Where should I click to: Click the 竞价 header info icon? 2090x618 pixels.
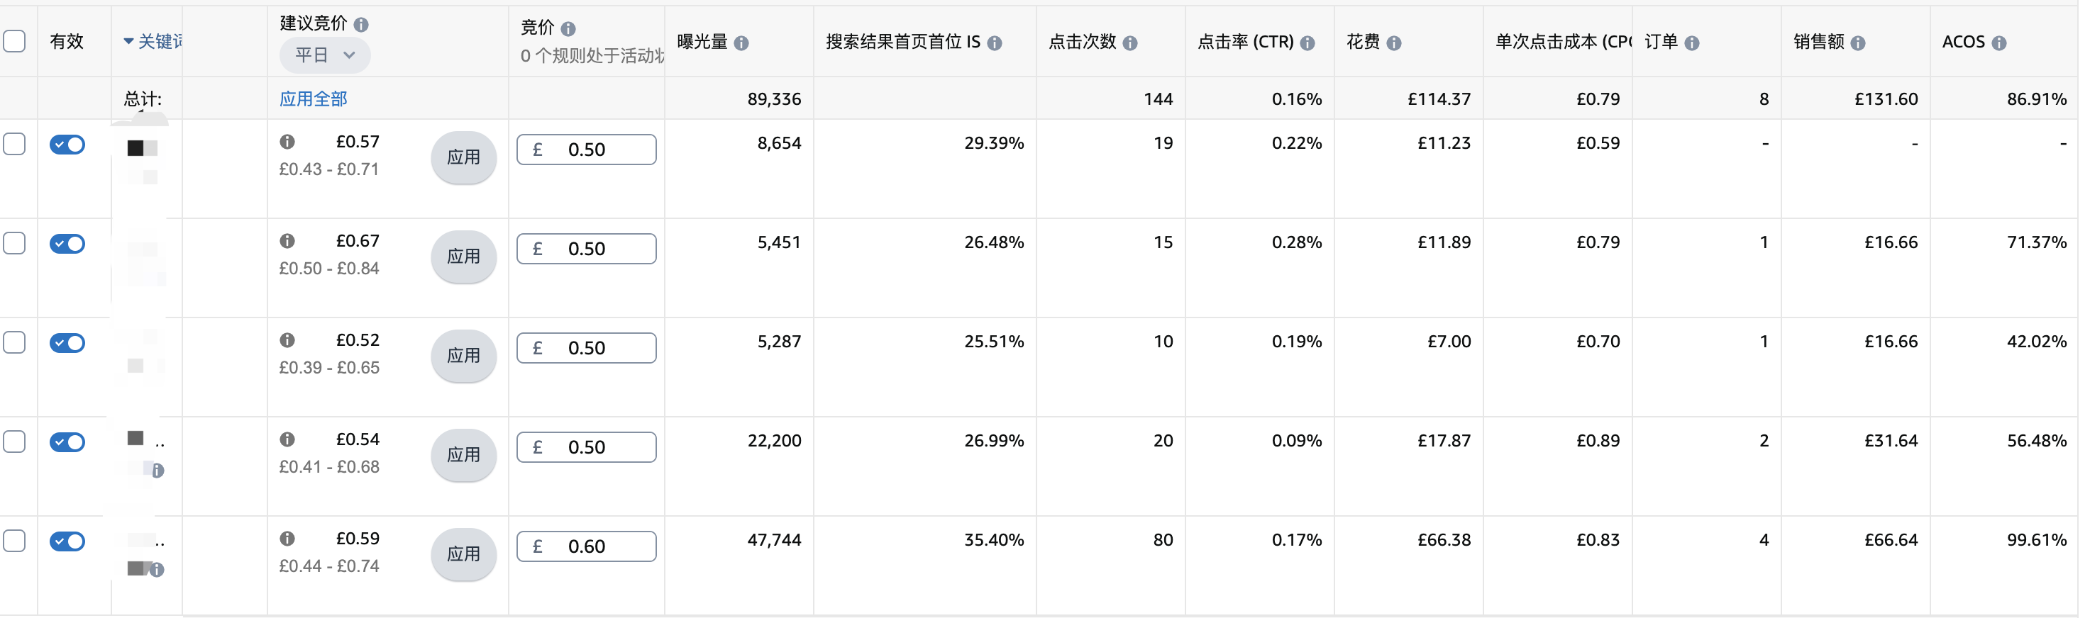[x=570, y=28]
